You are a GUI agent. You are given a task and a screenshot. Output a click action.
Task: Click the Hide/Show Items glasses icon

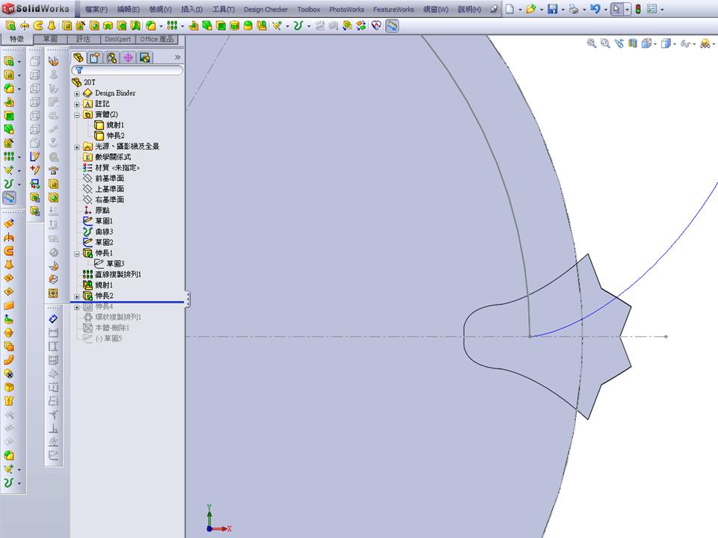coord(685,43)
